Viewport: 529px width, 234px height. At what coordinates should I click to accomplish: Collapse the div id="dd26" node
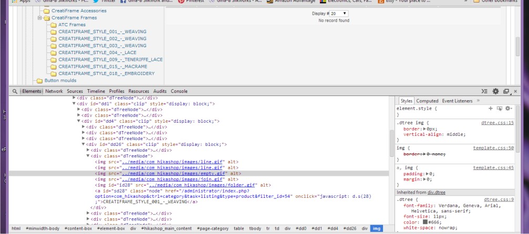pos(84,144)
